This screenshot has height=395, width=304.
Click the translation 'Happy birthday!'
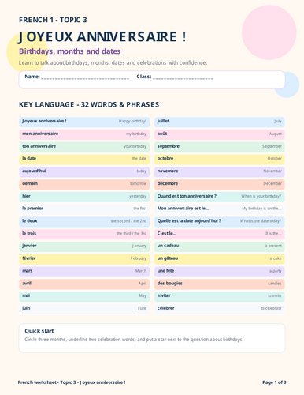point(132,121)
